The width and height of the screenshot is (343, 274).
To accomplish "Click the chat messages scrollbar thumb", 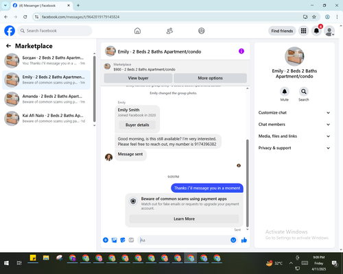I will click(x=247, y=183).
